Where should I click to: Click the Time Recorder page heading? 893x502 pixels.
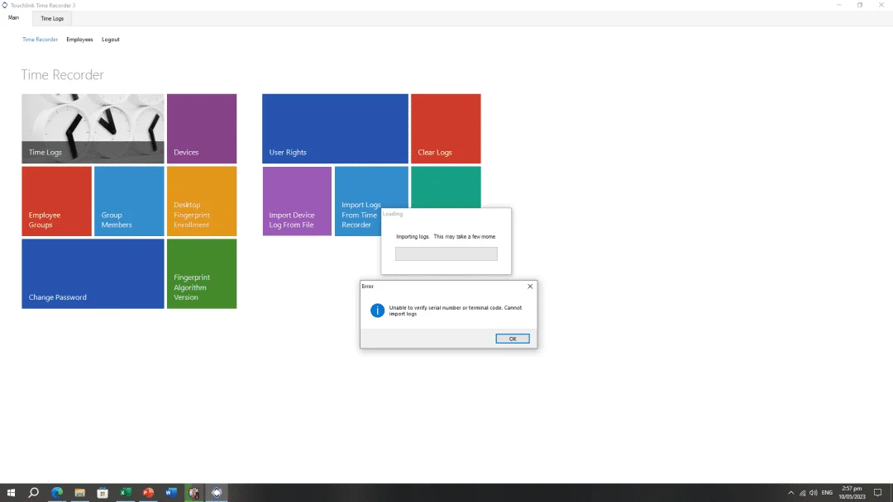point(63,74)
